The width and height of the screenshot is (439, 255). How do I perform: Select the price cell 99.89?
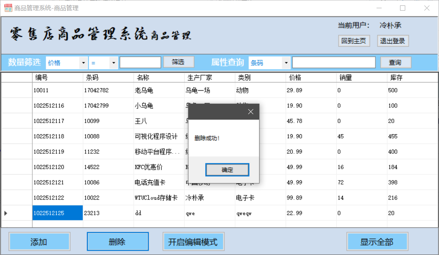coord(311,198)
